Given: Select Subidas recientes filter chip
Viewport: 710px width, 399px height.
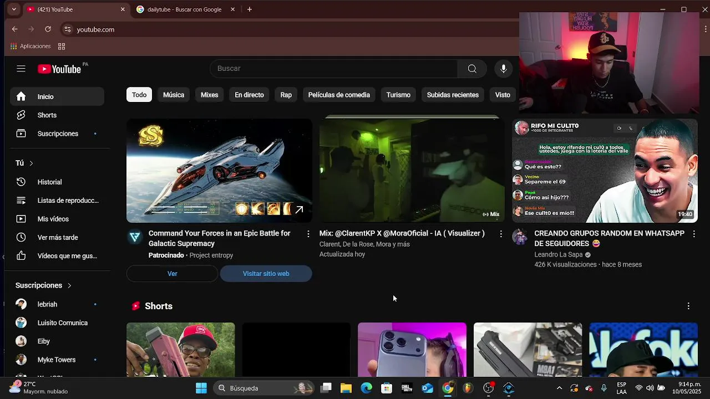Looking at the screenshot, I should [x=453, y=95].
